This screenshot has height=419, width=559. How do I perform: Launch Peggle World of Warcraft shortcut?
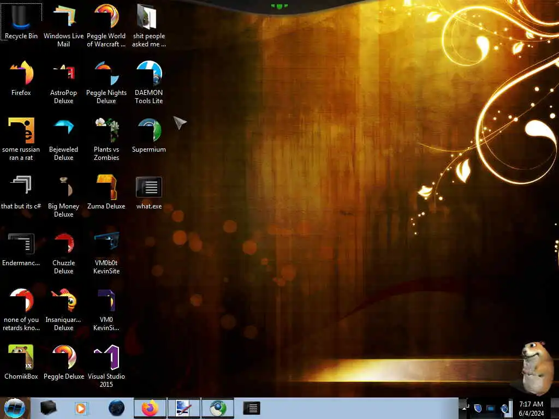point(106,26)
